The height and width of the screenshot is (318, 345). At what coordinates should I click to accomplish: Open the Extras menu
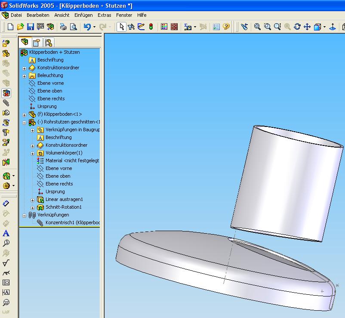(104, 15)
